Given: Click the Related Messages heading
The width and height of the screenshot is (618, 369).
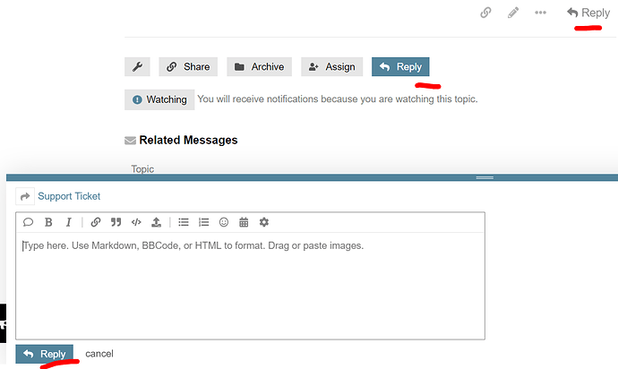Looking at the screenshot, I should click(x=188, y=140).
